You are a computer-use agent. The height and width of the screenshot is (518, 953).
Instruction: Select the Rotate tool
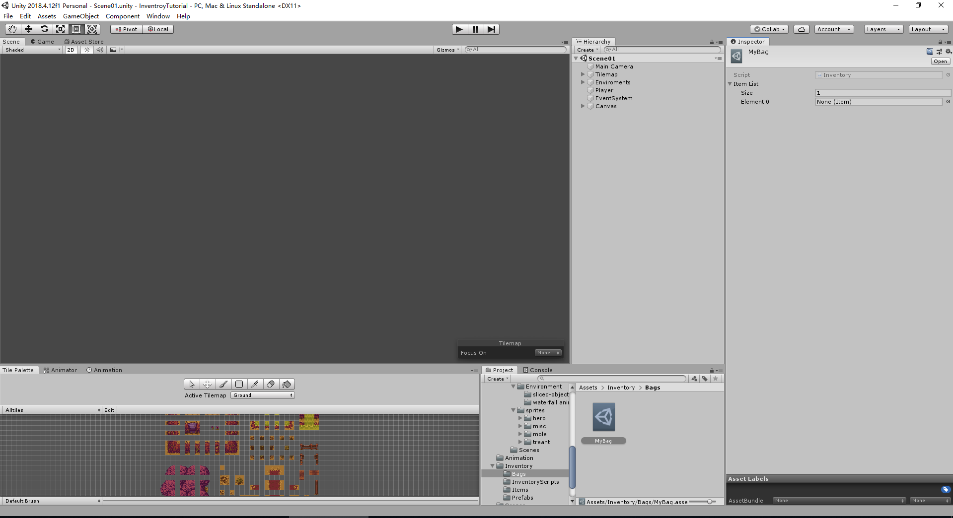pyautogui.click(x=44, y=29)
